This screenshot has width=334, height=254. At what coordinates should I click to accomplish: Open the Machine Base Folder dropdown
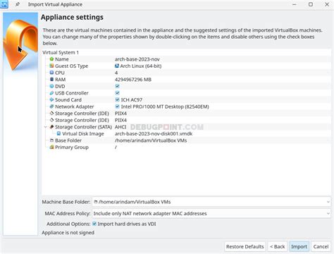(x=328, y=202)
